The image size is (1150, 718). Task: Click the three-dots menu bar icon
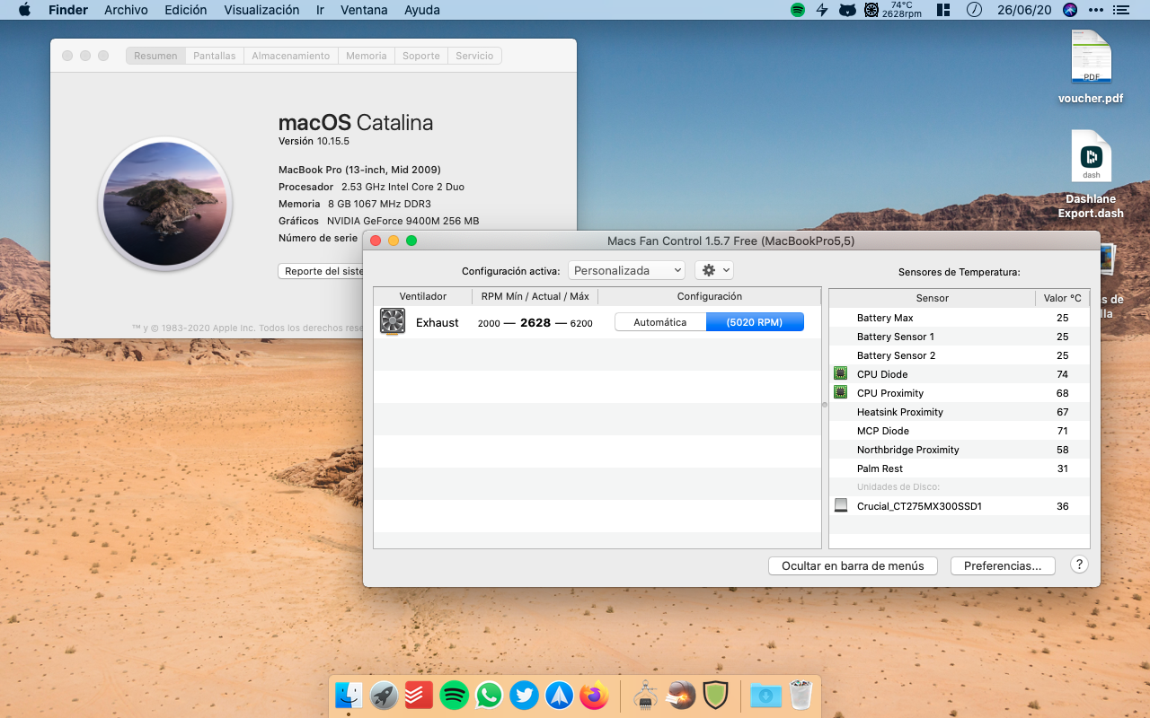[x=1095, y=10]
